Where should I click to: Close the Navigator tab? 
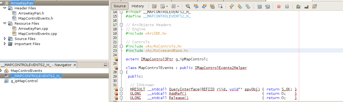pos(75,65)
